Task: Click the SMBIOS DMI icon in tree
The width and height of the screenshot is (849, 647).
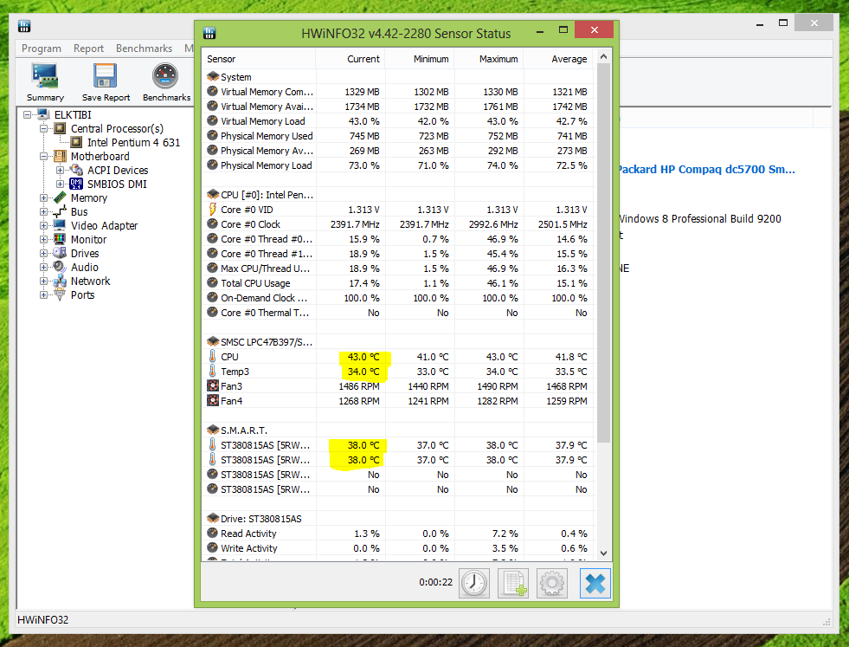Action: click(x=78, y=184)
